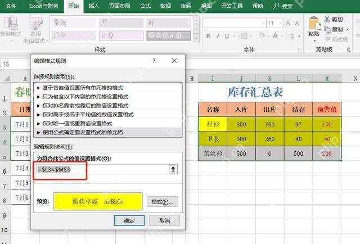Click the Copy icon
Image resolution: width=360 pixels, height=244 pixels.
[x=327, y=29]
